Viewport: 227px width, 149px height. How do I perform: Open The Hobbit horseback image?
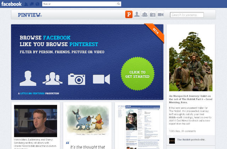coord(191,61)
